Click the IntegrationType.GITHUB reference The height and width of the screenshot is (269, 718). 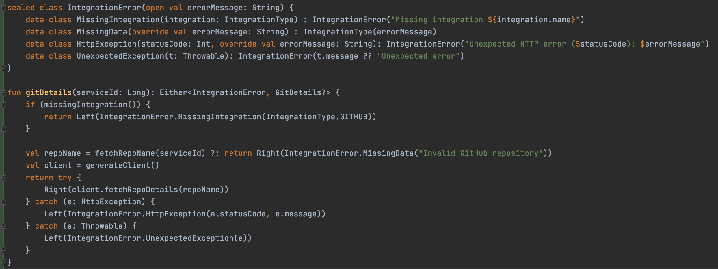tap(317, 117)
